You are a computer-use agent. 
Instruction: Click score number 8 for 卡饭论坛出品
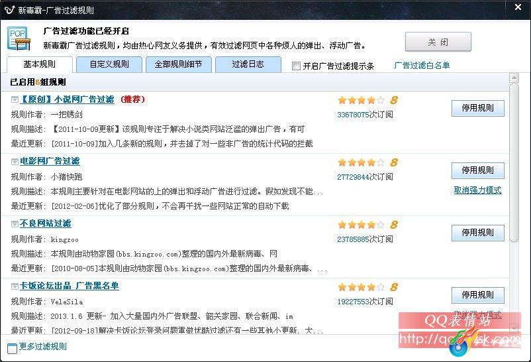(x=393, y=287)
